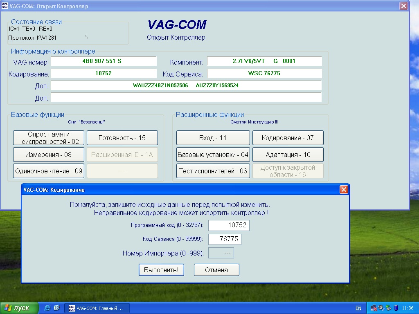Switch to VAG-COM taskbar item
Viewport: 419px width, 314px height.
point(97,308)
